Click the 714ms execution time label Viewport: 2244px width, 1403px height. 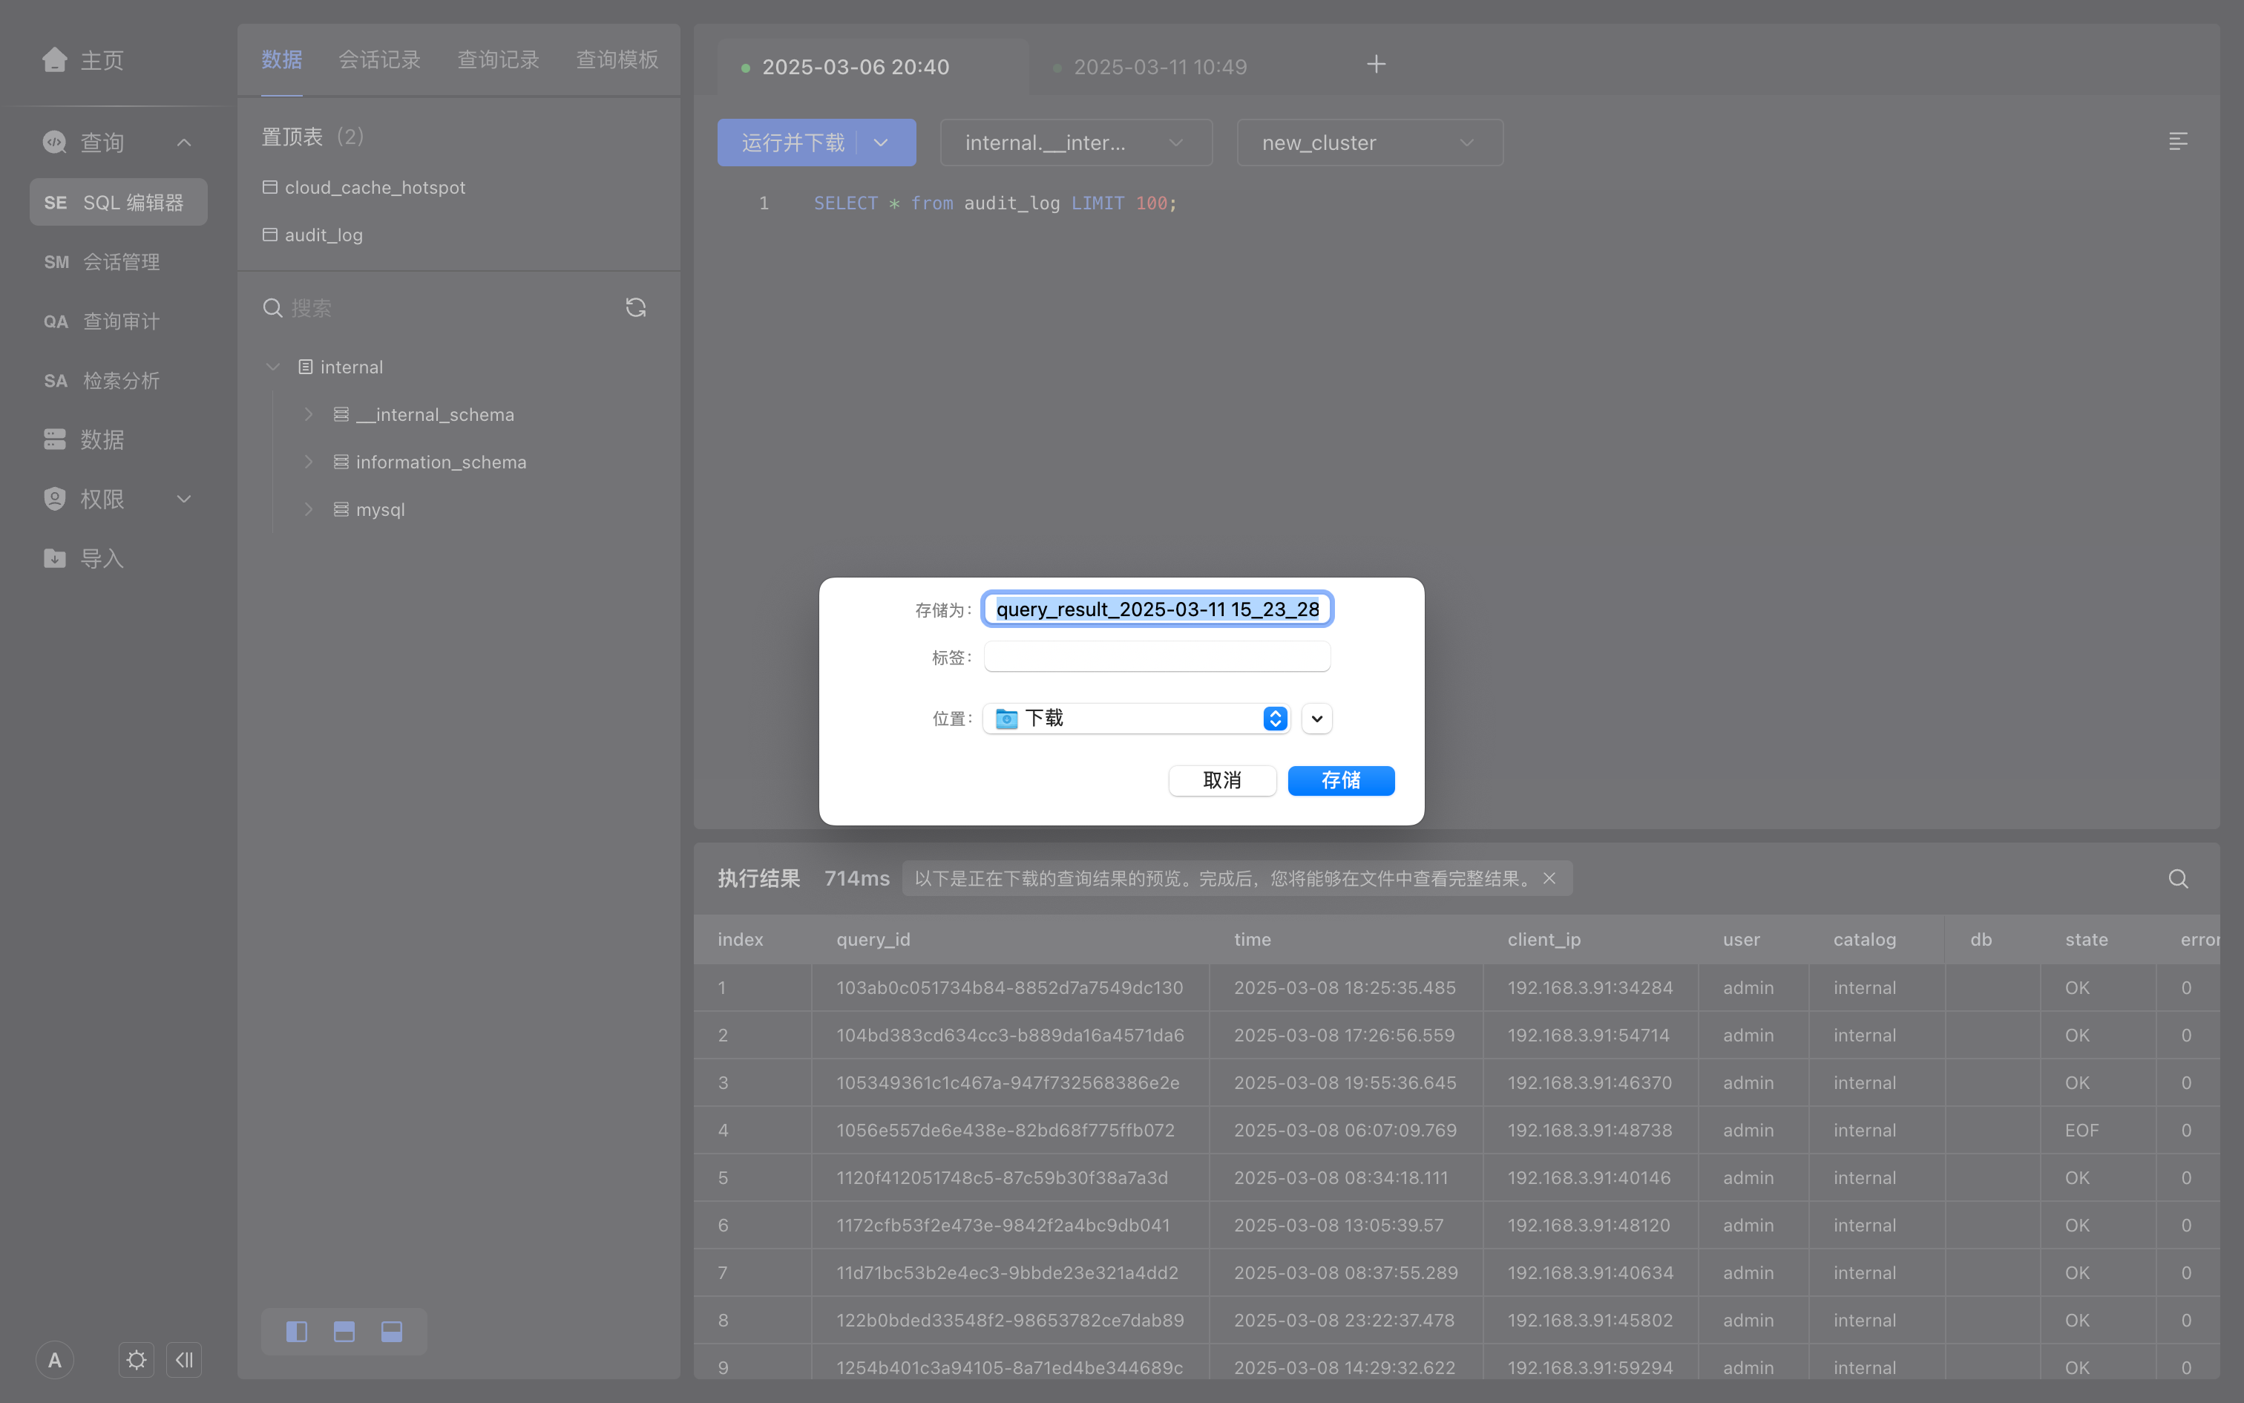(857, 879)
